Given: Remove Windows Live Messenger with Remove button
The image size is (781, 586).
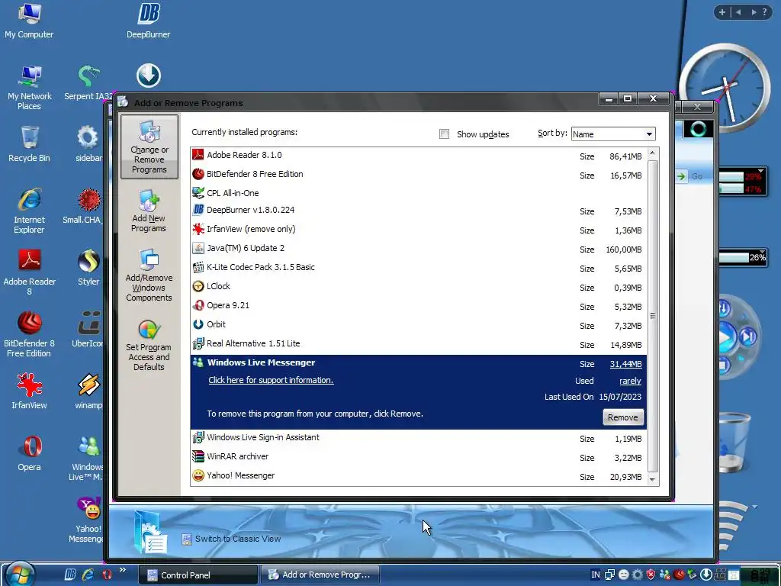Looking at the screenshot, I should click(x=622, y=417).
